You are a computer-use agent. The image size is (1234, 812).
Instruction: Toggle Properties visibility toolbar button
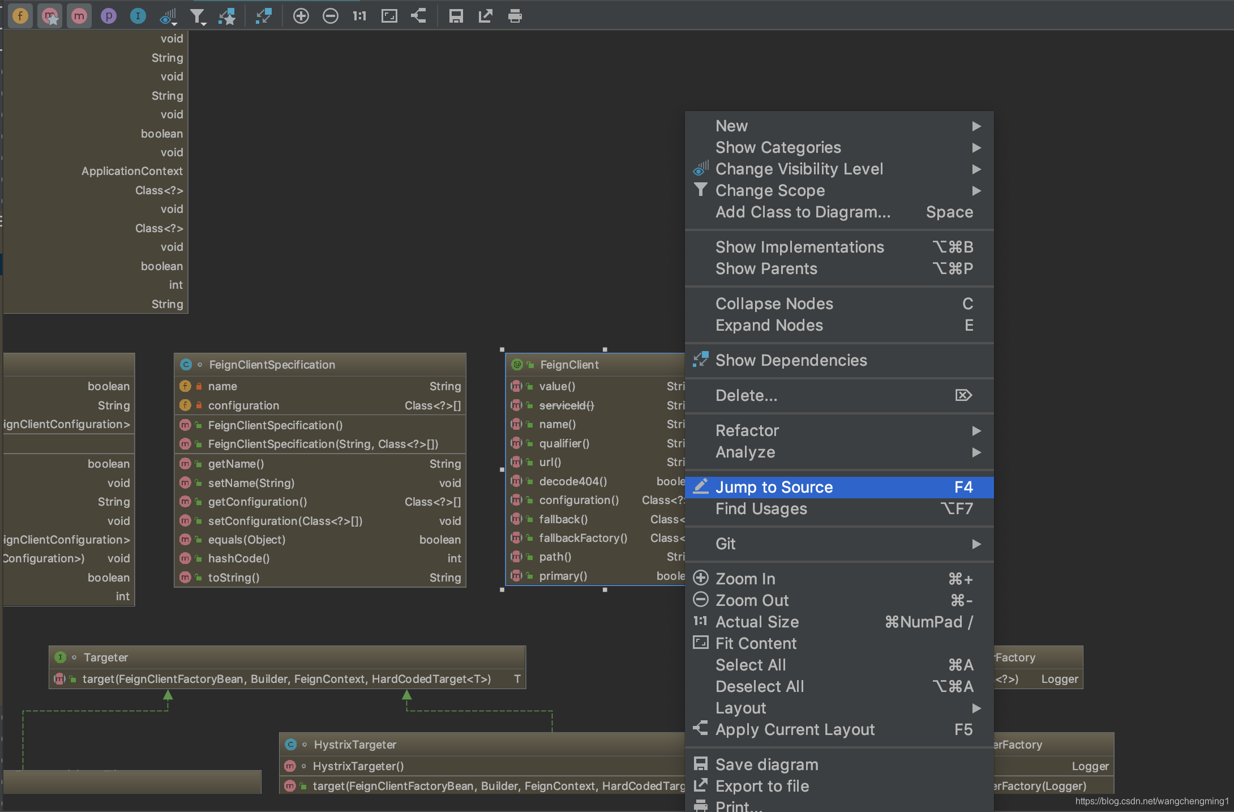[x=108, y=16]
